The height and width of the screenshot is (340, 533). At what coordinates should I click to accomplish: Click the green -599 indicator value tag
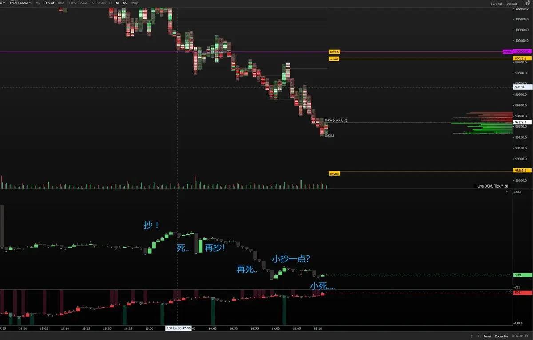tap(522, 275)
